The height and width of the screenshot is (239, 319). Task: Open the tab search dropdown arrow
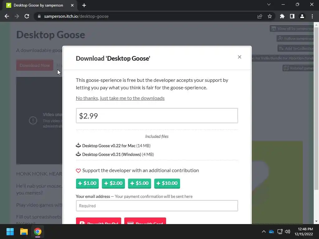269,4
